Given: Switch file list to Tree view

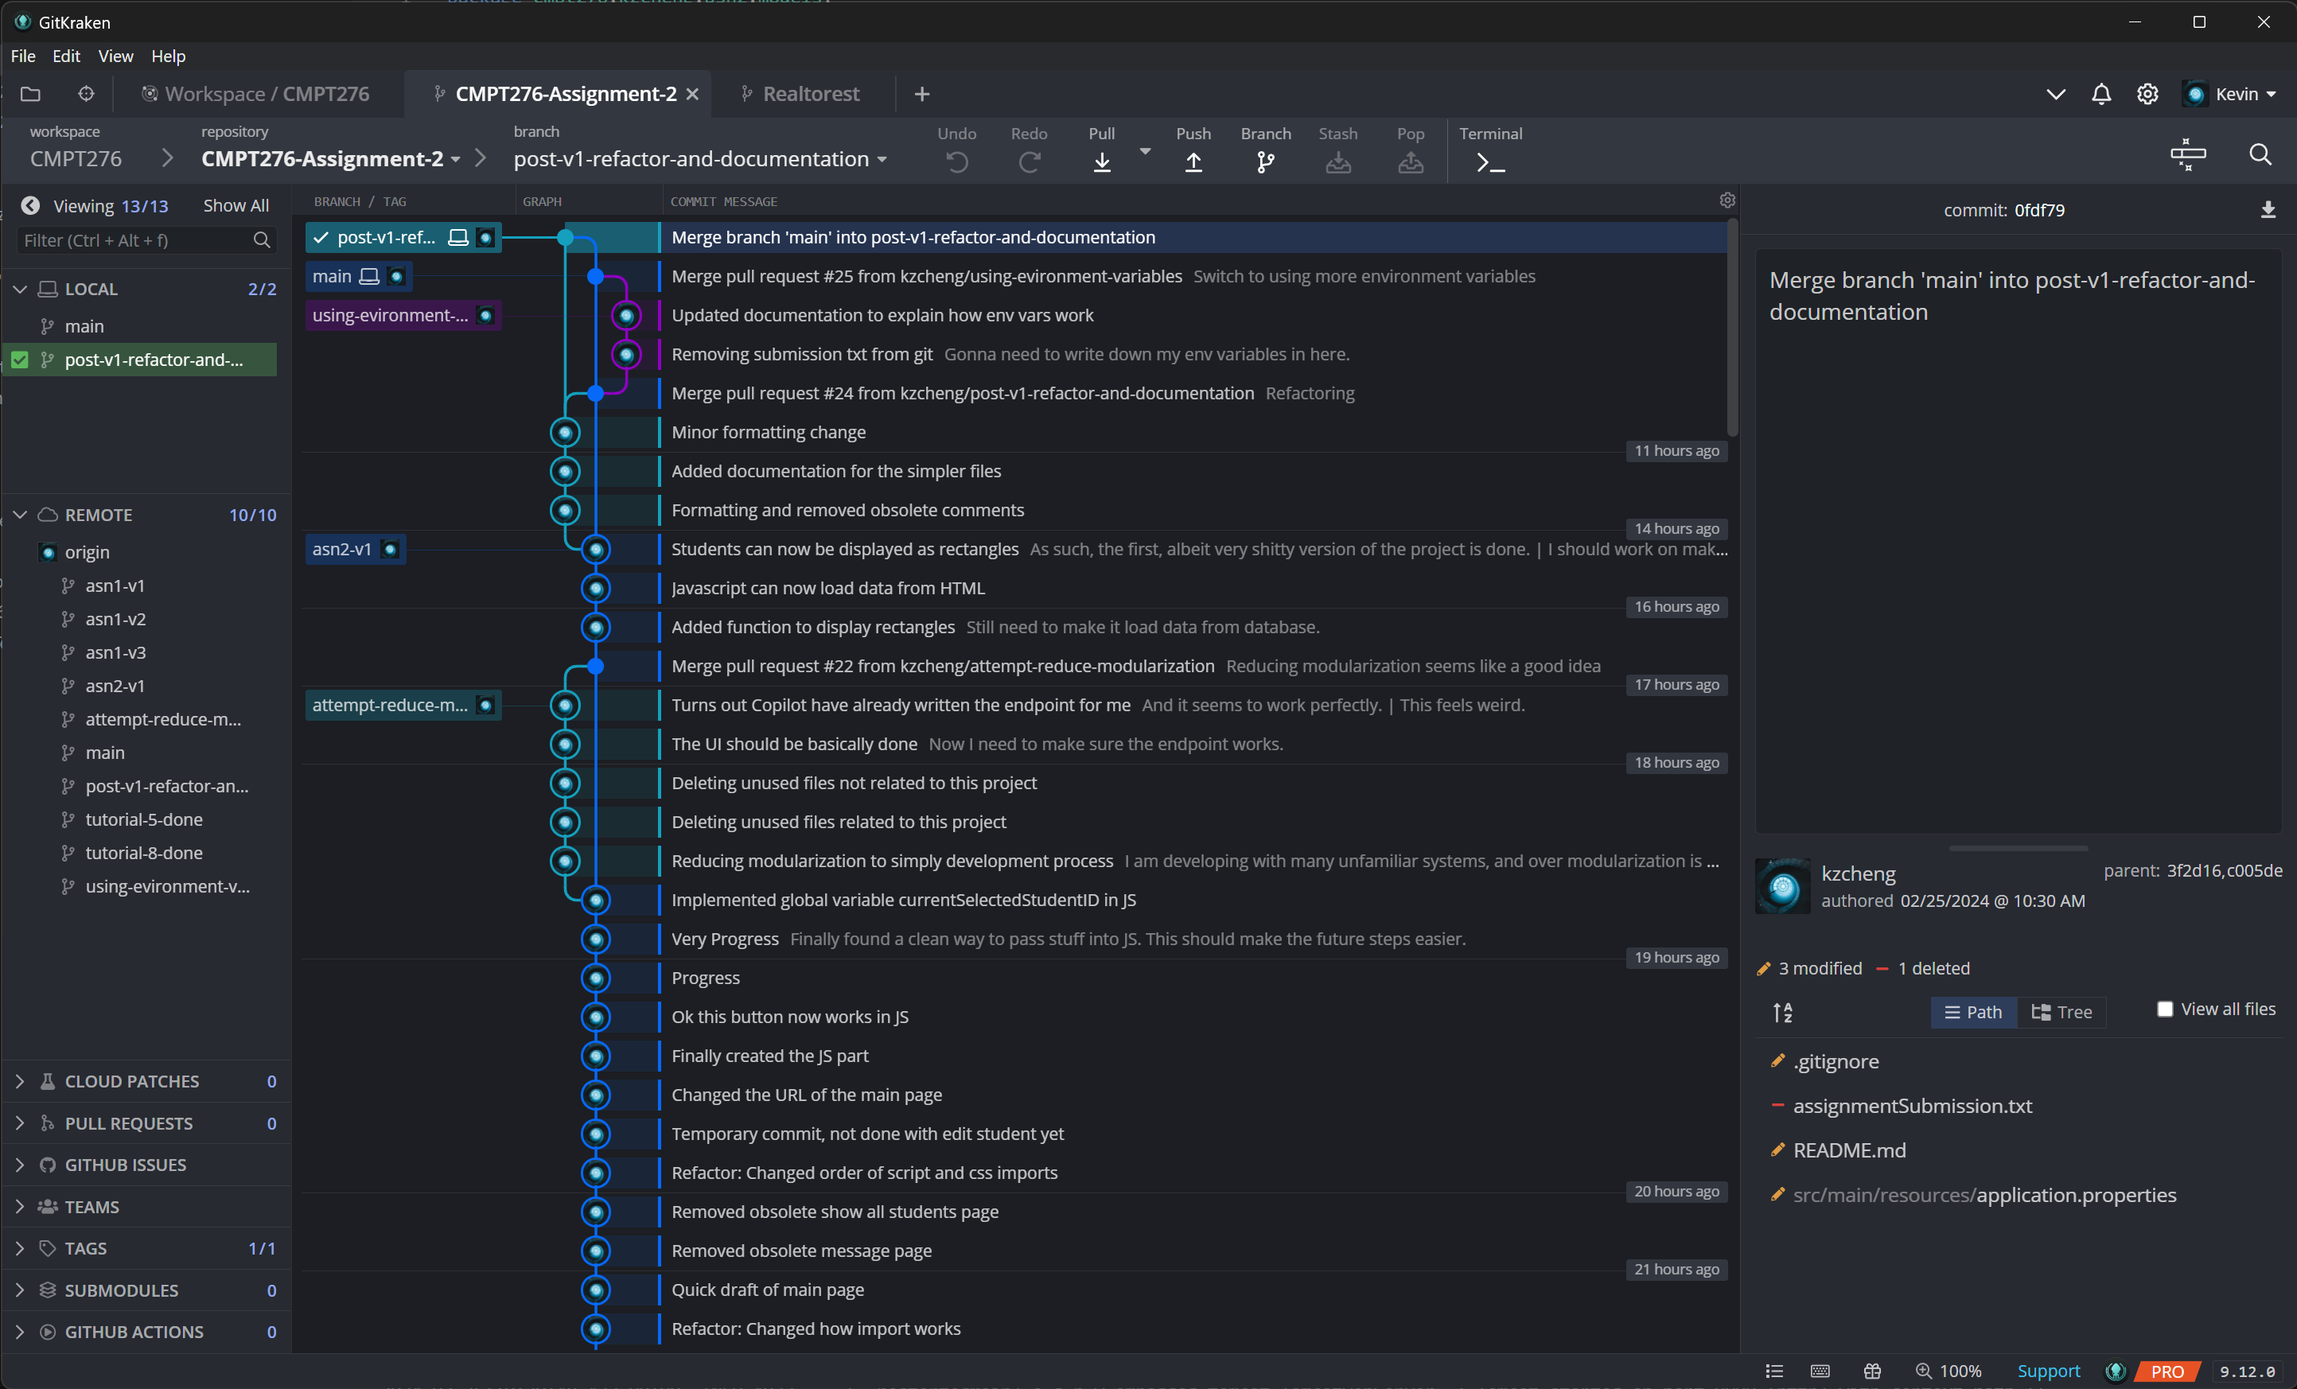Looking at the screenshot, I should point(2061,1011).
